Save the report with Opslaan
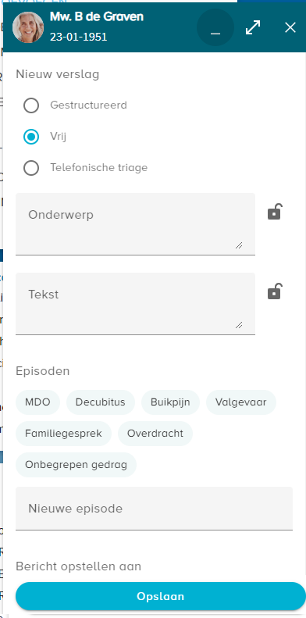Image resolution: width=306 pixels, height=618 pixels. 160,596
